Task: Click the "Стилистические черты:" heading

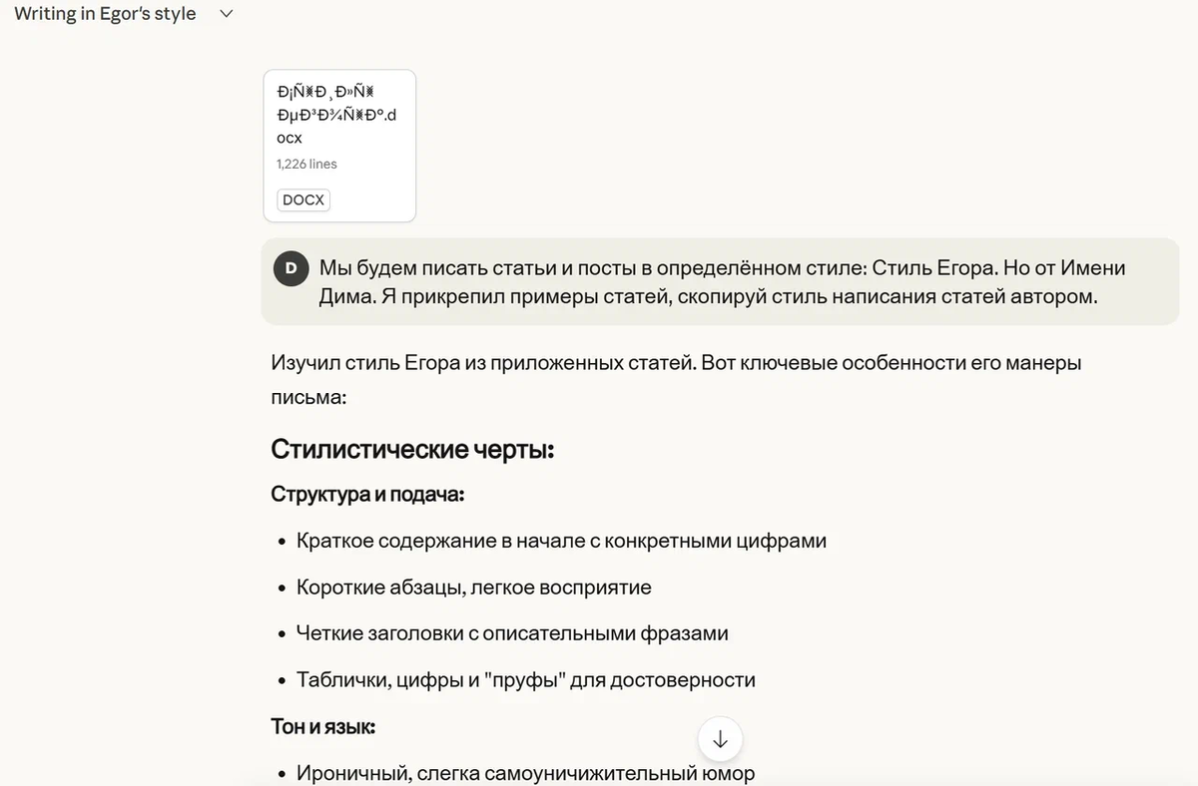Action: coord(411,450)
